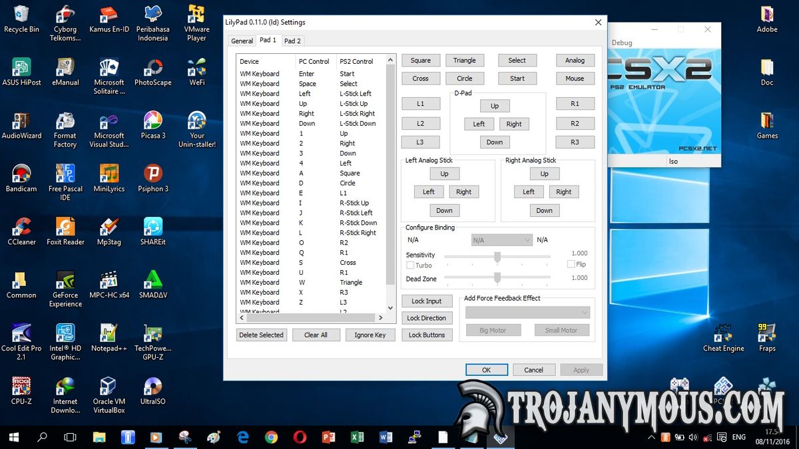Viewport: 799px width, 449px height.
Task: Launch VMware Player from the desktop
Action: 196,23
